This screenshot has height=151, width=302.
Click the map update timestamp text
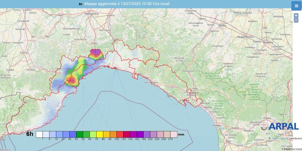tap(127, 4)
